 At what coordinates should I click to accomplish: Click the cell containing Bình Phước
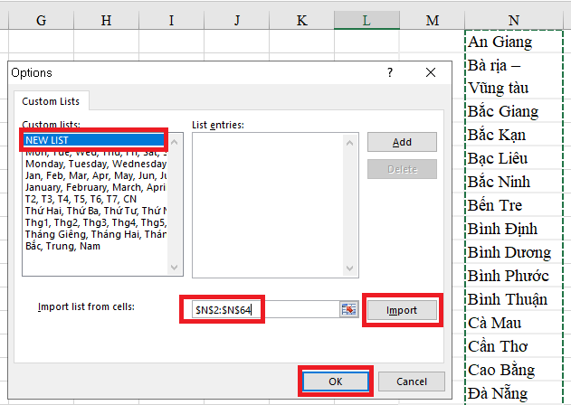pos(514,275)
